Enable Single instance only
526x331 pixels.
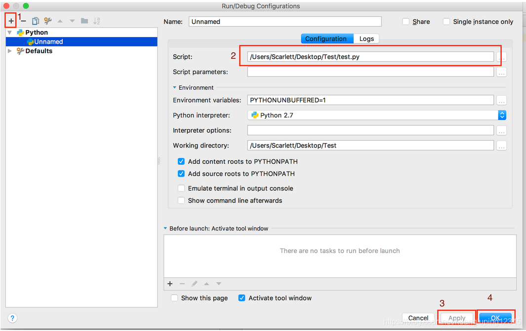click(x=446, y=22)
